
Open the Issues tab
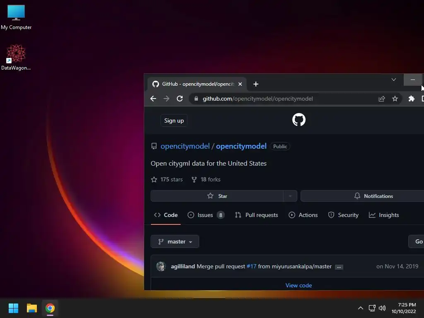(206, 215)
